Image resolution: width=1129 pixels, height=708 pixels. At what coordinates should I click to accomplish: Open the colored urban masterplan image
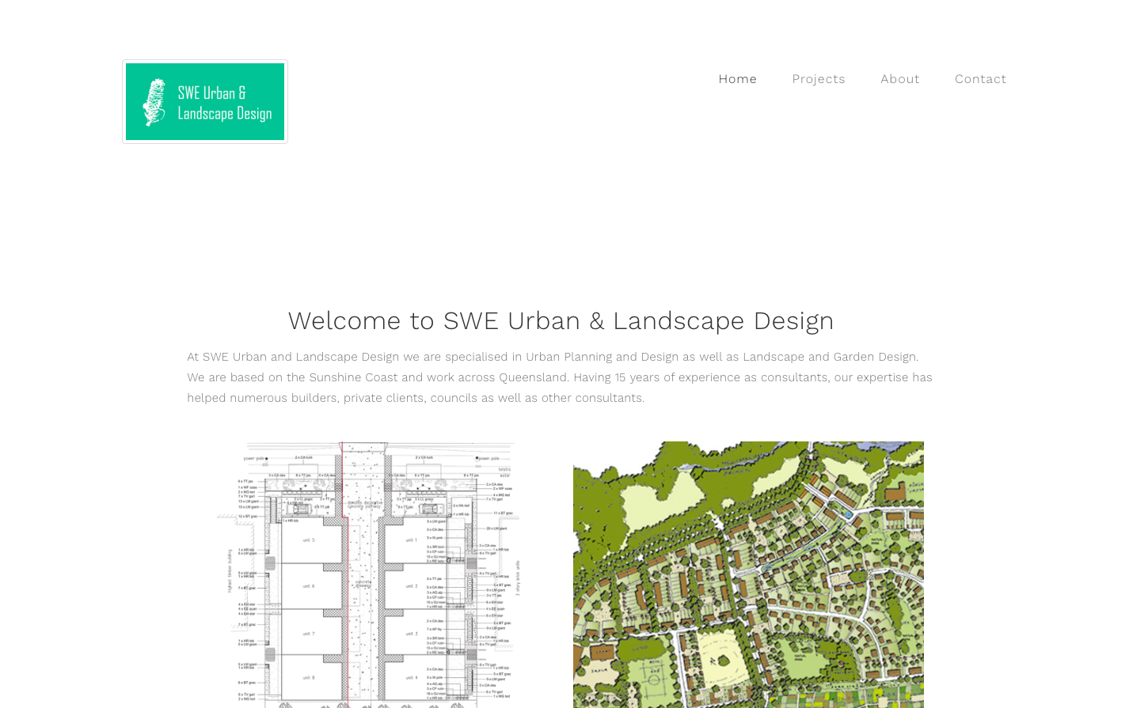(x=748, y=574)
